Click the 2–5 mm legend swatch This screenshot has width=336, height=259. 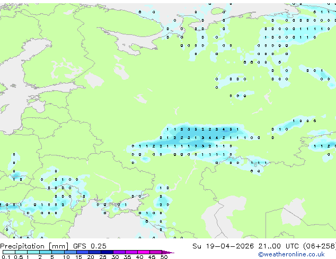(x=46, y=252)
